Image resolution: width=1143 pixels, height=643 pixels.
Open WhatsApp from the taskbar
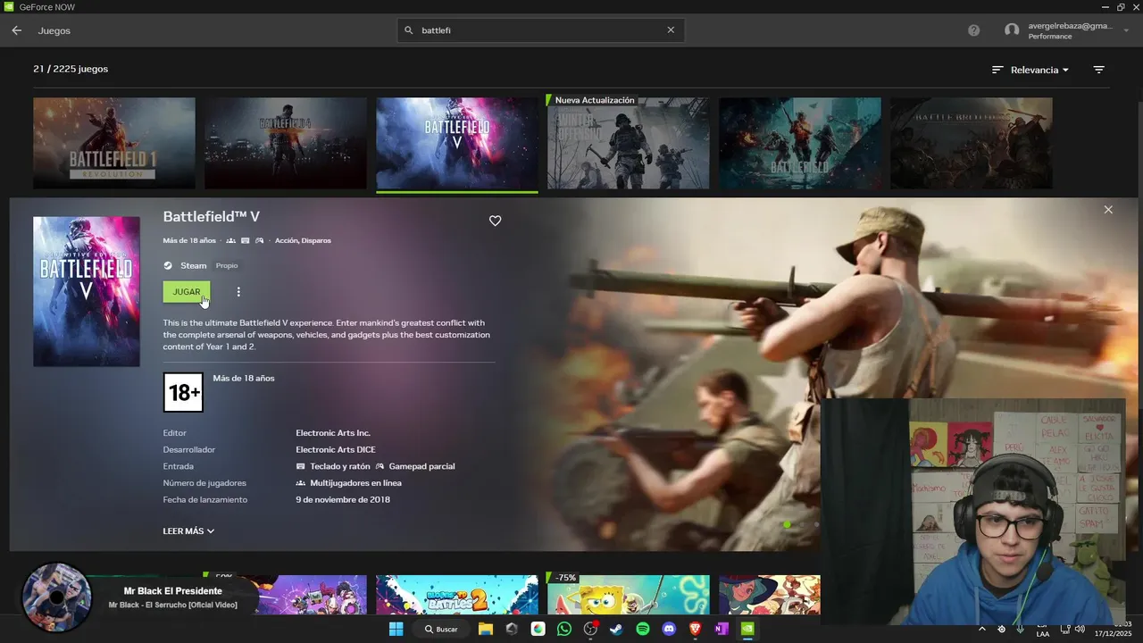563,629
